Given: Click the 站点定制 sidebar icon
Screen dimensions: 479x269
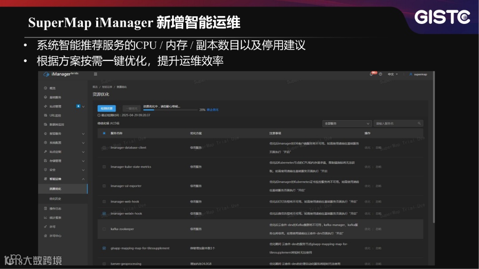Looking at the screenshot, I should [x=46, y=152].
